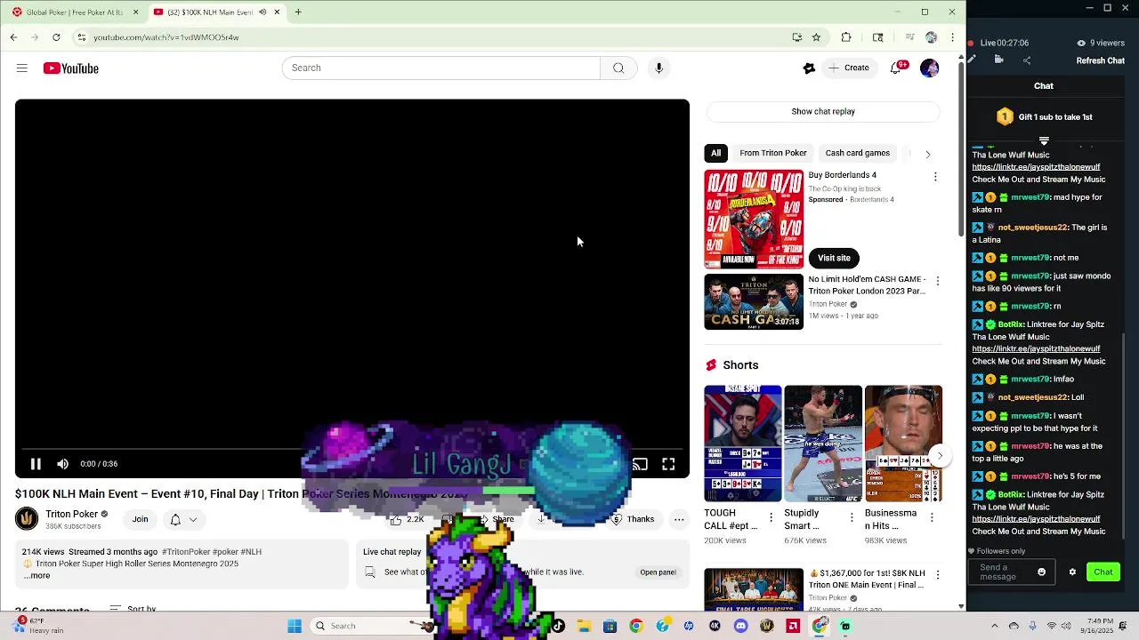Image resolution: width=1139 pixels, height=640 pixels.
Task: Open the YouTube hamburger guide menu
Action: click(x=22, y=68)
